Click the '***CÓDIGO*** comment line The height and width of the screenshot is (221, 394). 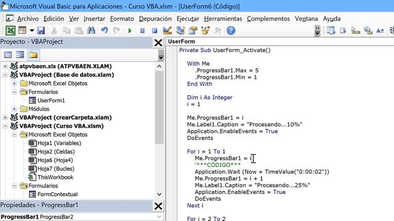coord(217,165)
